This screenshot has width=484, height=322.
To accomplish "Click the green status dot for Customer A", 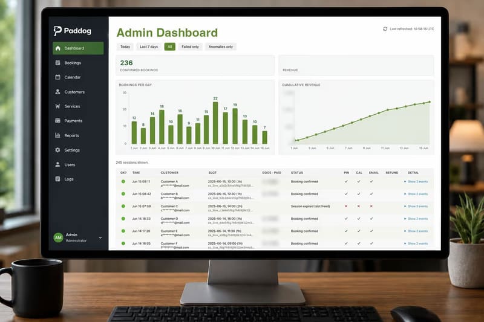I will [123, 181].
